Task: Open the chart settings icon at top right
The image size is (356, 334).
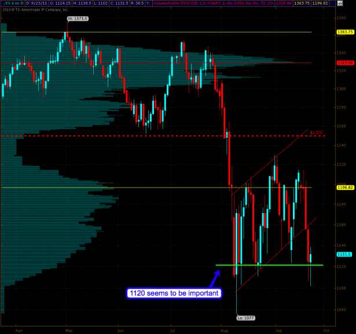Action: [340, 3]
